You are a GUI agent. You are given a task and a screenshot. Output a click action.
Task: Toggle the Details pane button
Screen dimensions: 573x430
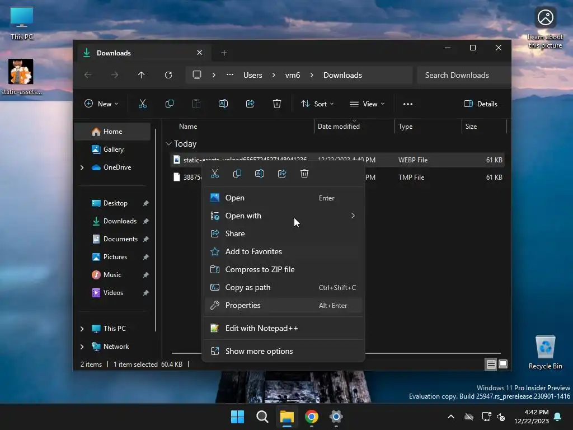(480, 104)
